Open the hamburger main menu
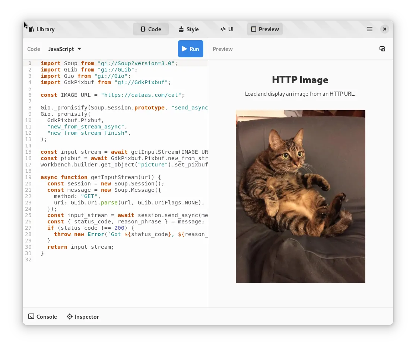This screenshot has height=350, width=416. [370, 29]
